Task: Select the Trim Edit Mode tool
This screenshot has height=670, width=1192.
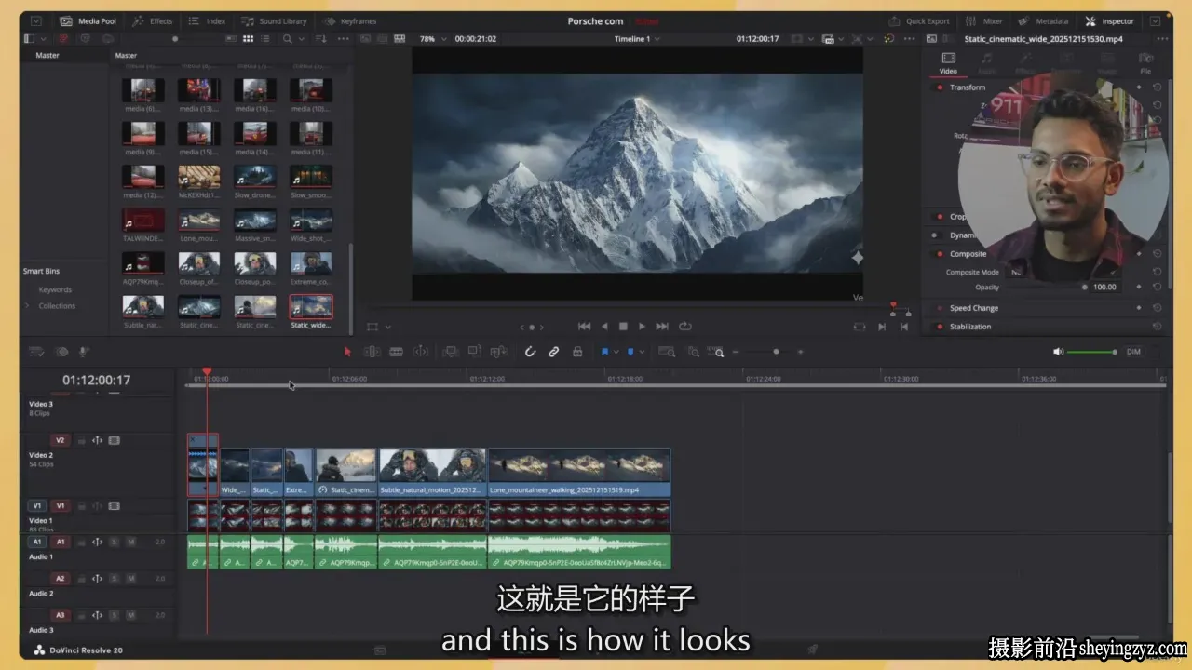Action: point(372,352)
